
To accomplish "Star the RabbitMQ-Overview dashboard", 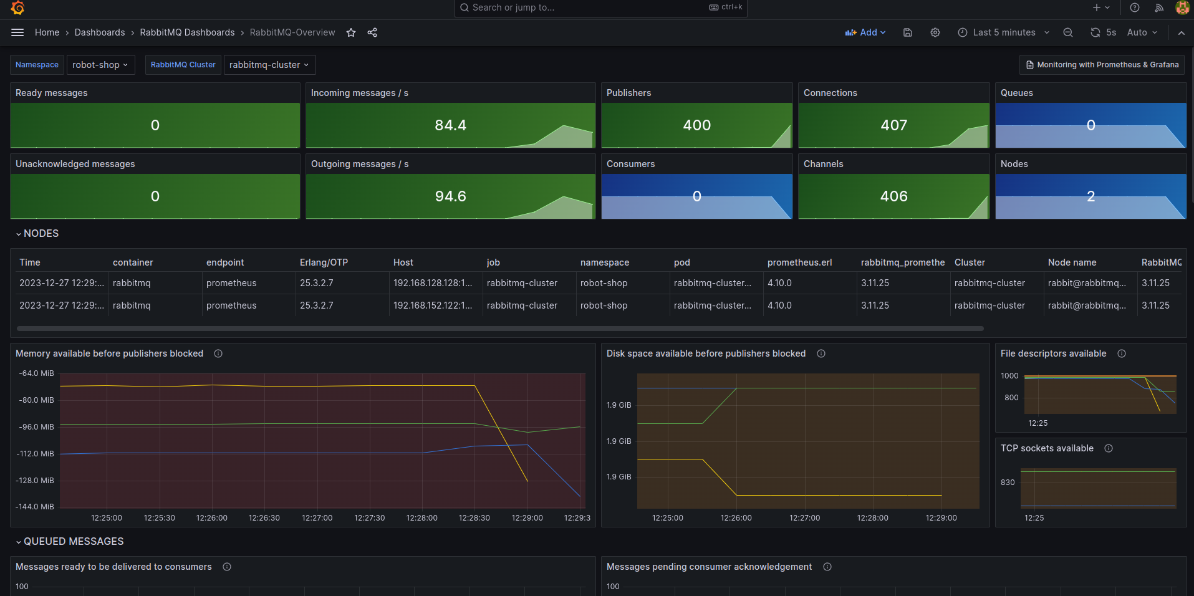I will point(351,32).
